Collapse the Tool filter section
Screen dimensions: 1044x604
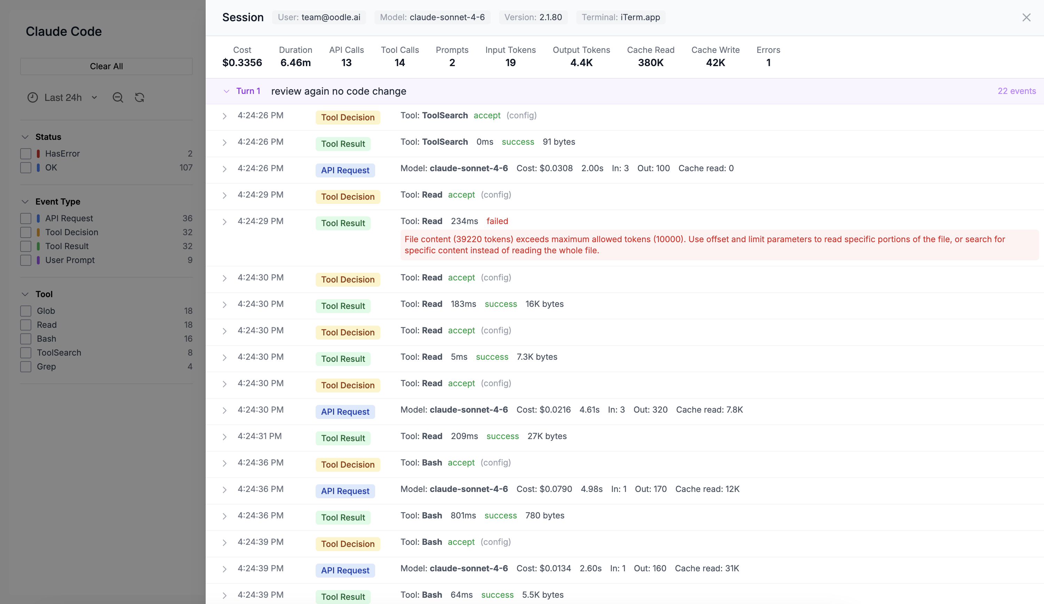(25, 294)
